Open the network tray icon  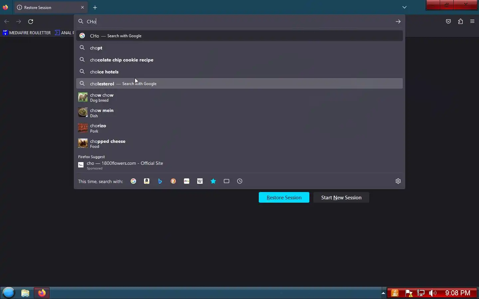click(421, 293)
